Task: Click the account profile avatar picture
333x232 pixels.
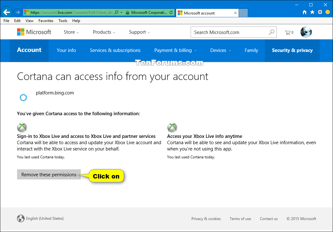Action: [x=306, y=32]
